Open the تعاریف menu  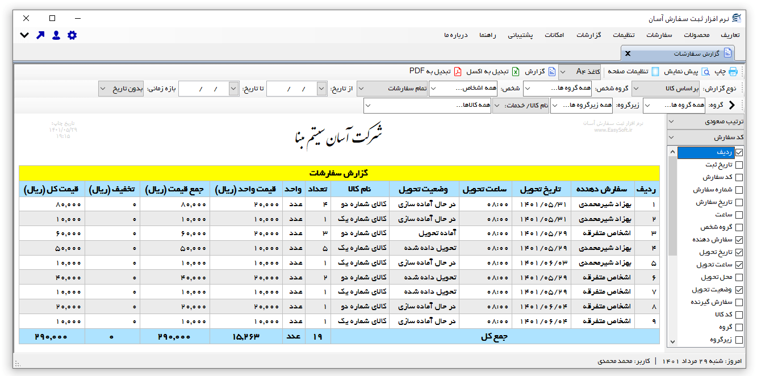(x=730, y=35)
